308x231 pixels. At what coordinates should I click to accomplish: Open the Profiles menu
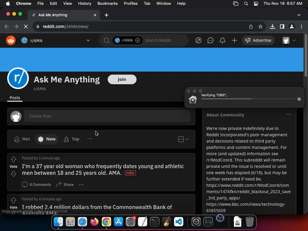pyautogui.click(x=131, y=4)
